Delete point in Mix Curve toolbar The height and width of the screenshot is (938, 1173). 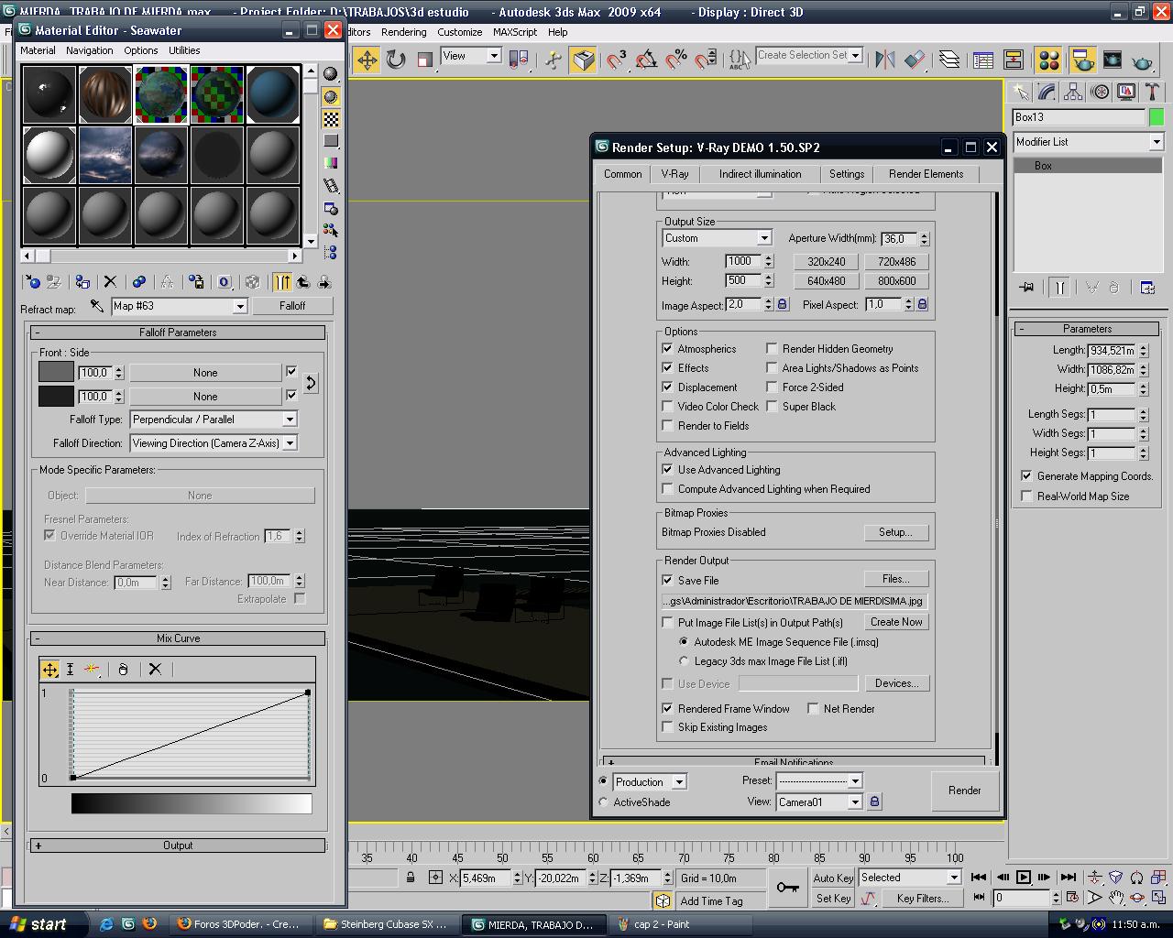tap(155, 670)
